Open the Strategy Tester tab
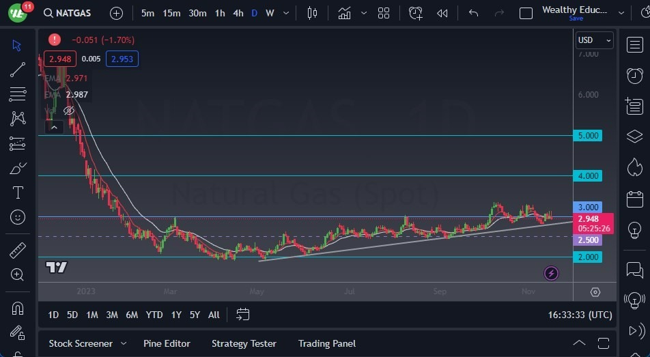 [x=244, y=343]
